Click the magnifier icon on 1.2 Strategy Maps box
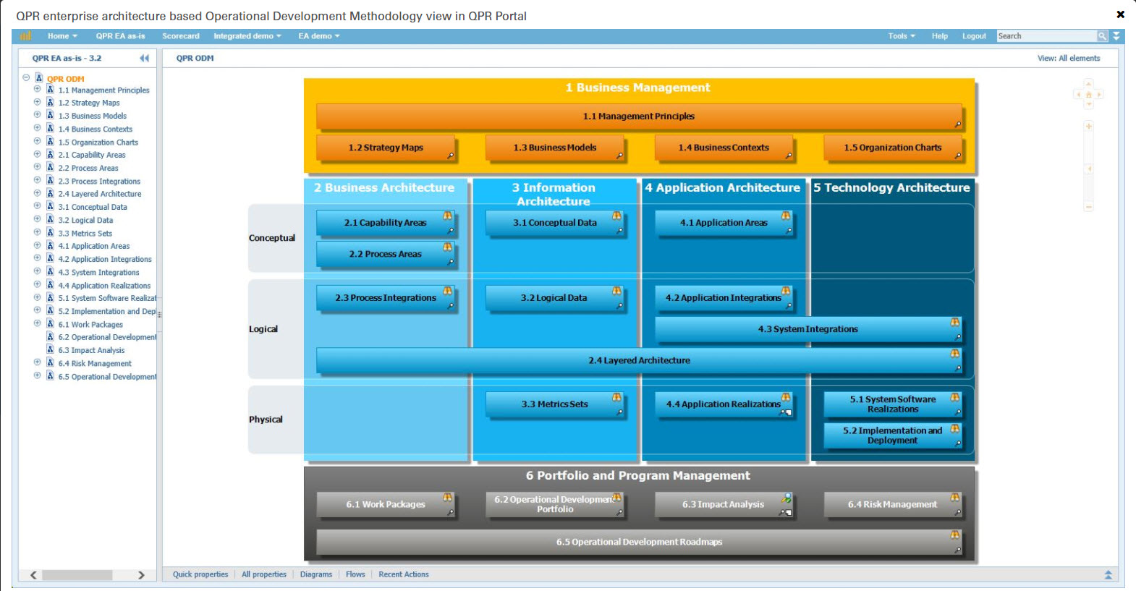Screen dimensions: 1136x591 451,156
